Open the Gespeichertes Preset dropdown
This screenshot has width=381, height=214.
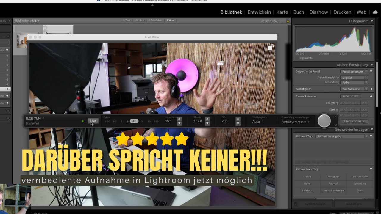pyautogui.click(x=354, y=72)
